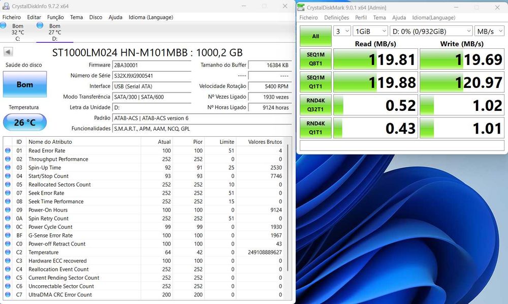This screenshot has height=304, width=508.
Task: Click the comment text box in CrystalDiskMark
Action: pyautogui.click(x=402, y=145)
